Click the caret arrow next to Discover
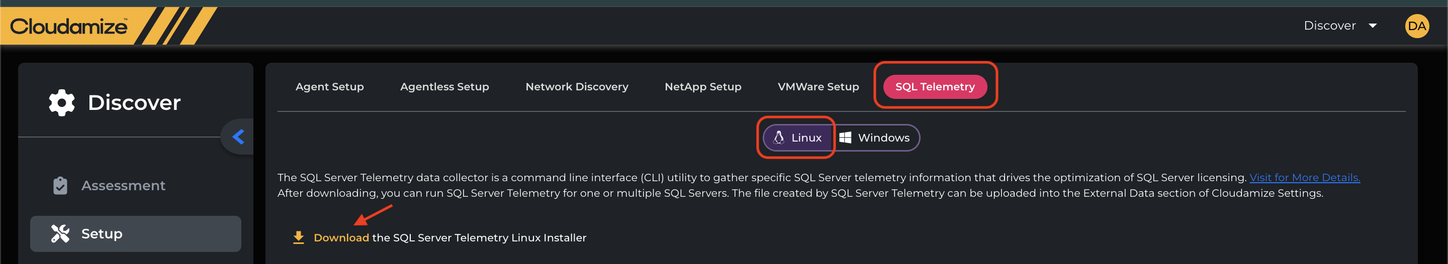The height and width of the screenshot is (264, 1448). point(1373,26)
